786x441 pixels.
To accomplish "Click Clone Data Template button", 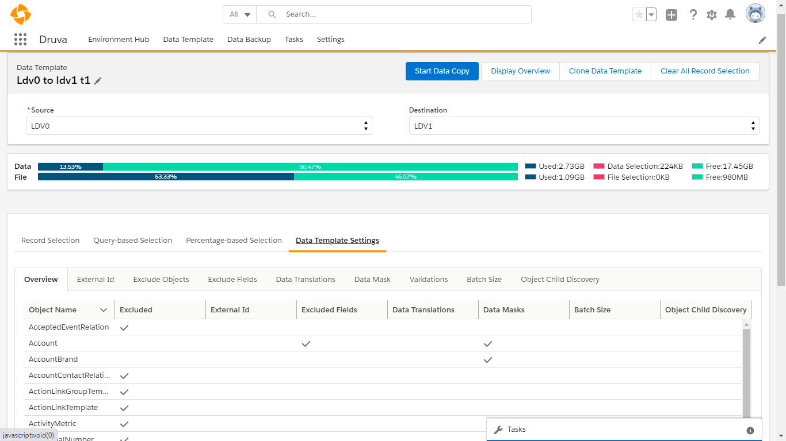I will tap(605, 71).
